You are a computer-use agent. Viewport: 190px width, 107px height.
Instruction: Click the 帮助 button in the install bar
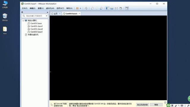(x=156, y=105)
